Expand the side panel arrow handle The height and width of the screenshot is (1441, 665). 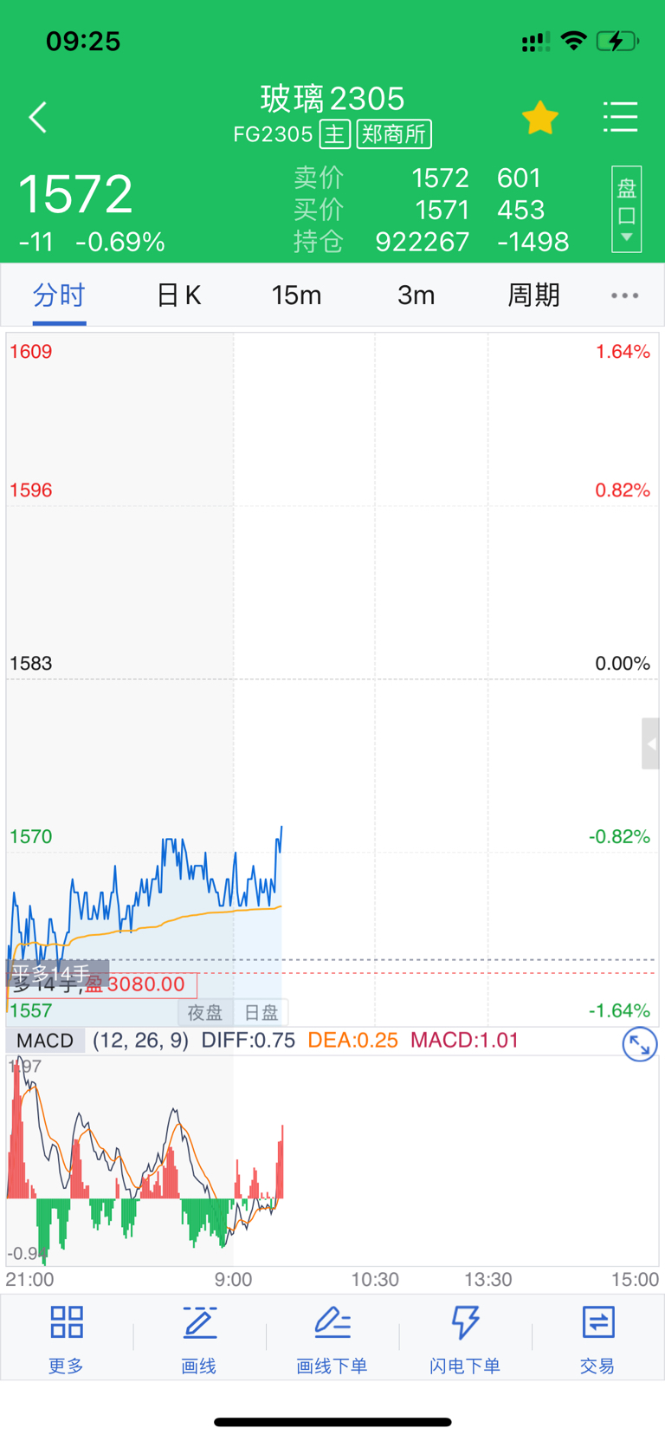(650, 743)
